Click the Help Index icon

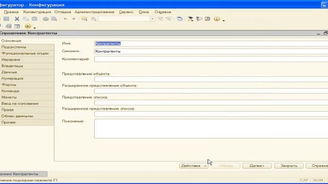tap(208, 19)
